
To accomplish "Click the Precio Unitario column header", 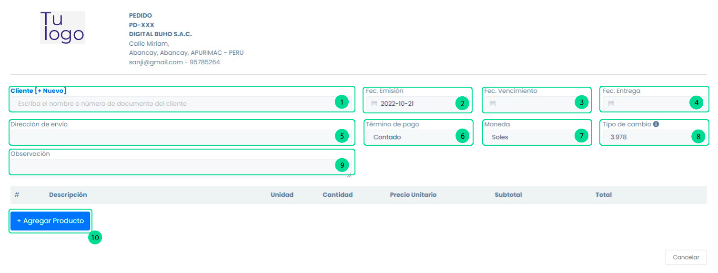I will 413,195.
